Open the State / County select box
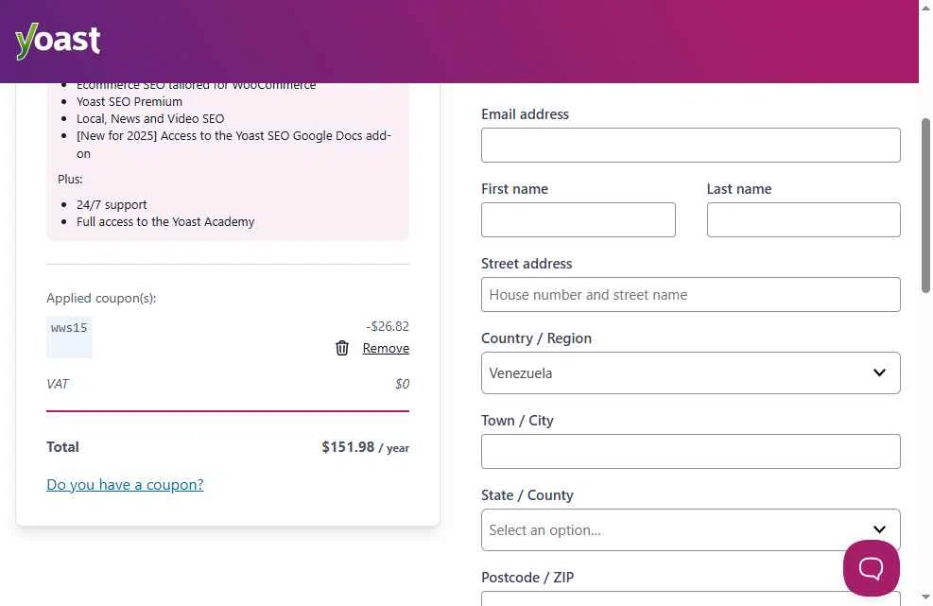This screenshot has height=606, width=933. coord(690,529)
